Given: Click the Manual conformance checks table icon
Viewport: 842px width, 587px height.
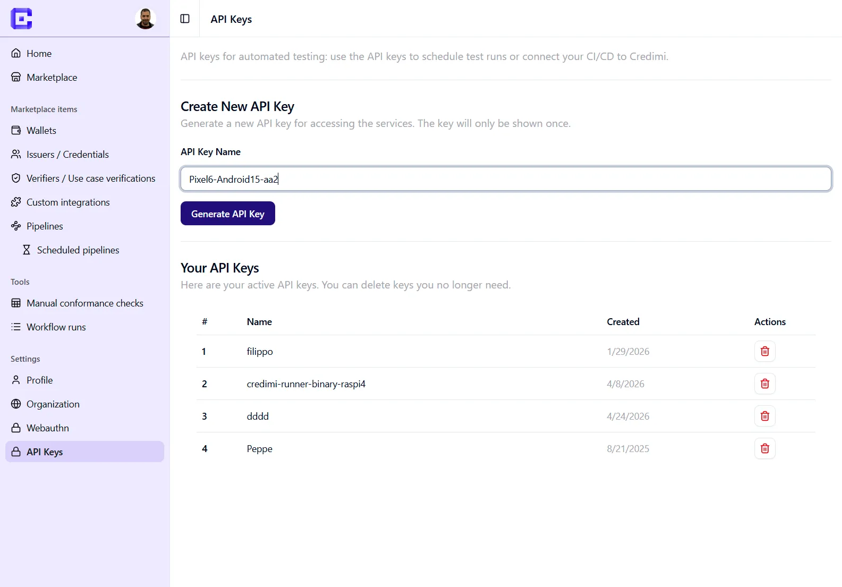Looking at the screenshot, I should [16, 303].
